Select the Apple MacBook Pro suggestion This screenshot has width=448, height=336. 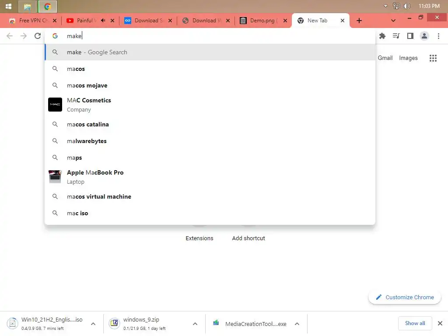pyautogui.click(x=210, y=177)
